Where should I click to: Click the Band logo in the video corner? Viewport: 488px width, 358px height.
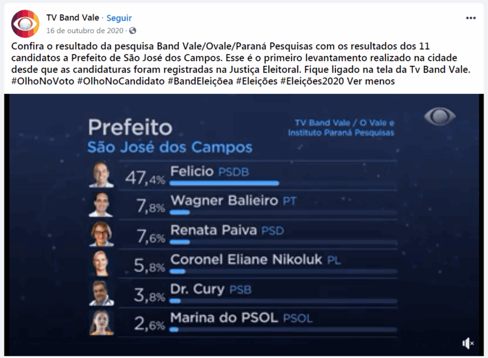(x=440, y=116)
